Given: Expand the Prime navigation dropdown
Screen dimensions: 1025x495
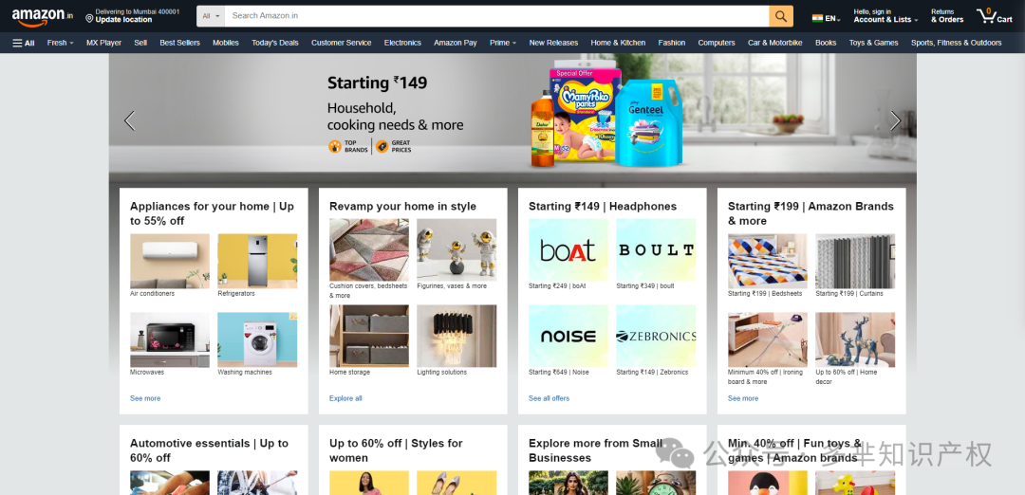Looking at the screenshot, I should pos(503,43).
